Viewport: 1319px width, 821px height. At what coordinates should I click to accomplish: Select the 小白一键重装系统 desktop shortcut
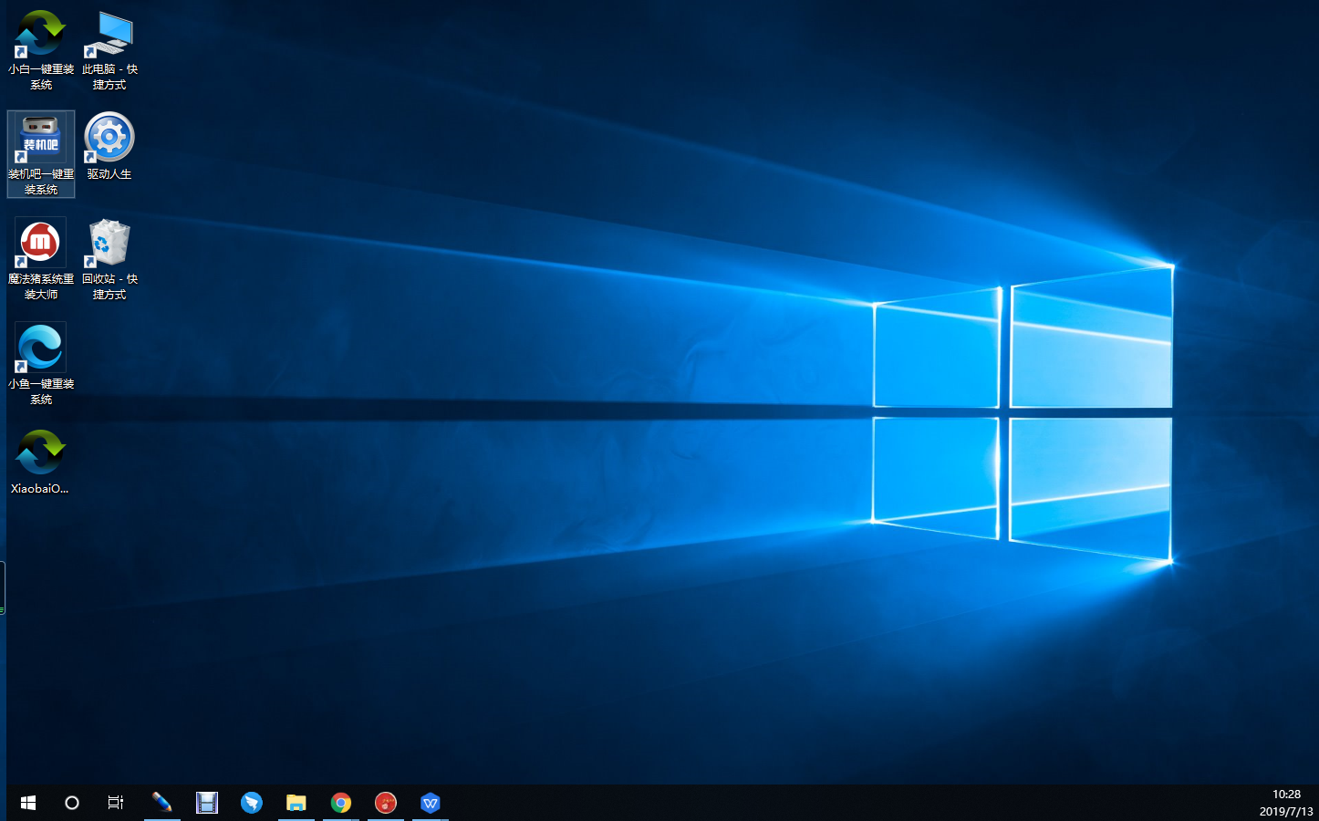click(41, 36)
